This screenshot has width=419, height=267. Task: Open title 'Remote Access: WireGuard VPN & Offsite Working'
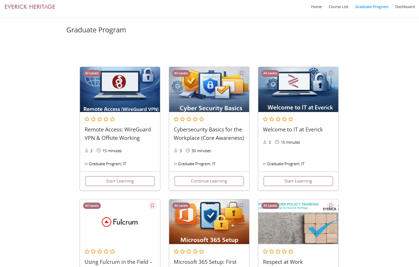coord(118,134)
